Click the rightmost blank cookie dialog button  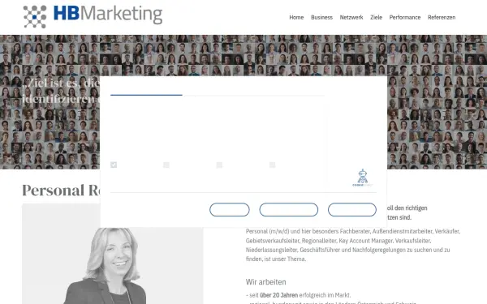tap(352, 210)
